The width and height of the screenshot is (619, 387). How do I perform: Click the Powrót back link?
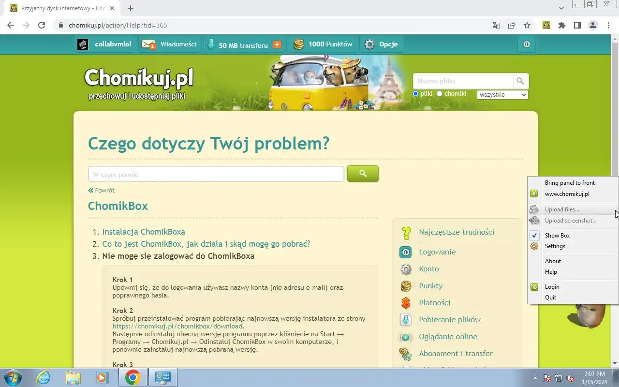[x=101, y=191]
